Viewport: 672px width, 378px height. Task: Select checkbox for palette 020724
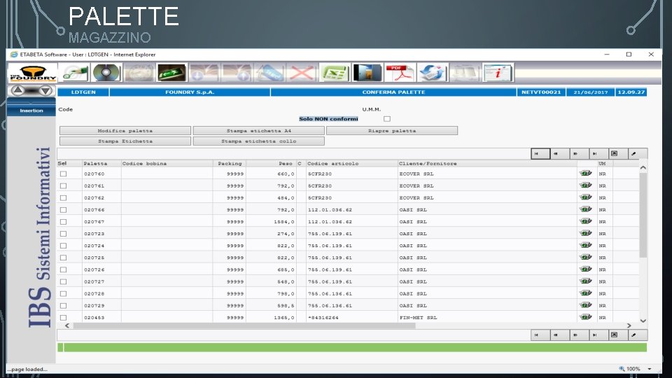(x=64, y=246)
